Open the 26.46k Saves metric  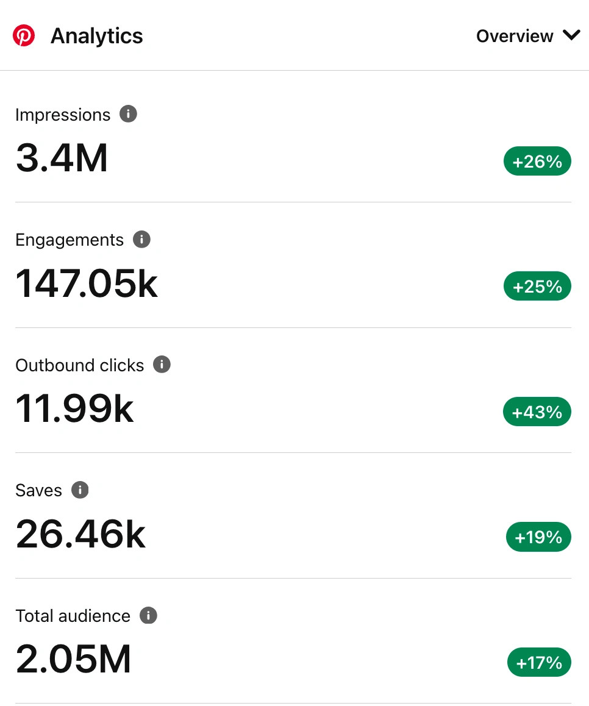[x=80, y=534]
